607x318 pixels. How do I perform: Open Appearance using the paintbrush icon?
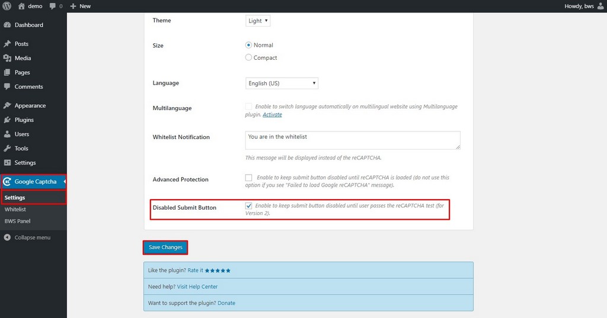(7, 105)
